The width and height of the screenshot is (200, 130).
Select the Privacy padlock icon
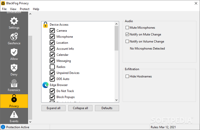pos(14,98)
